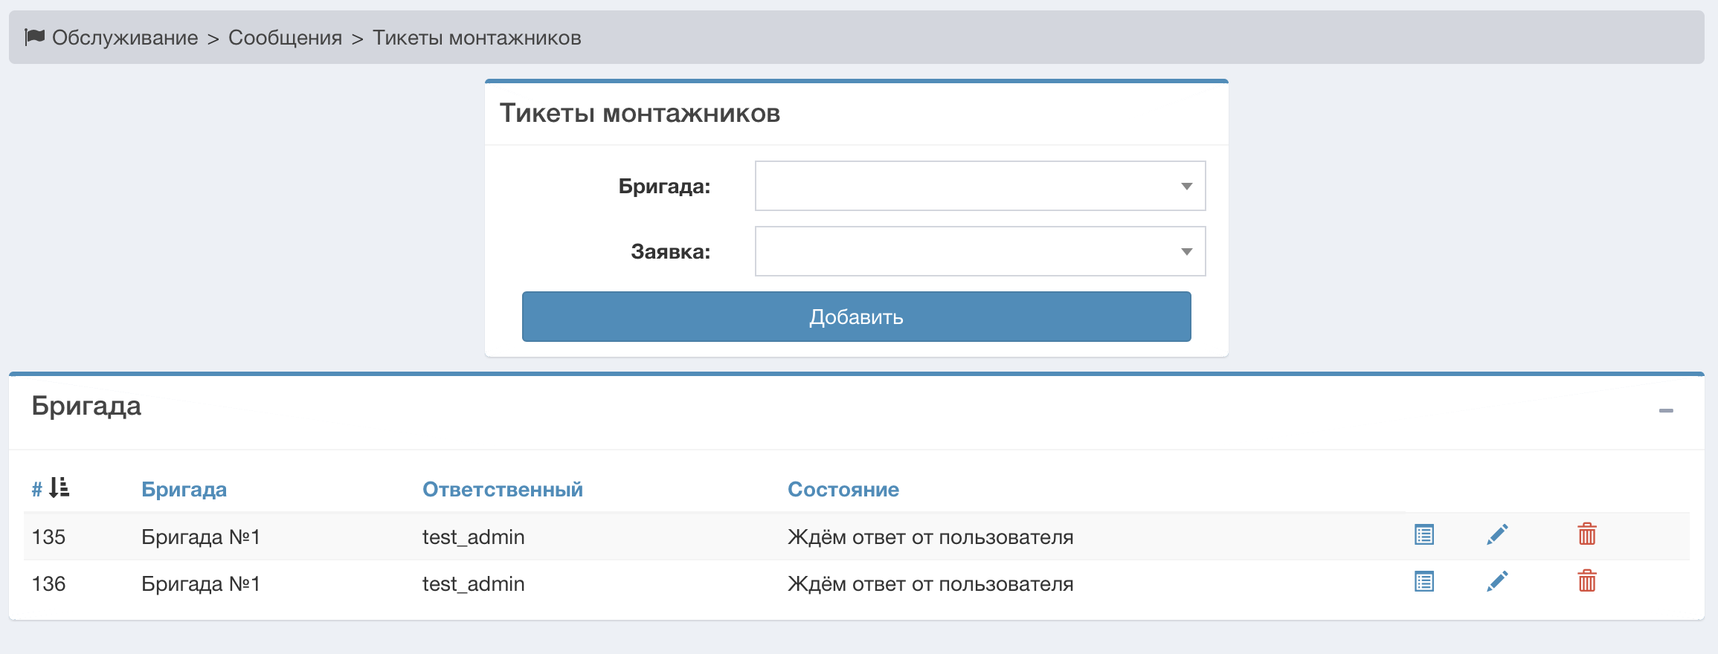Open details list icon for ticket 135
The height and width of the screenshot is (654, 1718).
click(x=1423, y=535)
